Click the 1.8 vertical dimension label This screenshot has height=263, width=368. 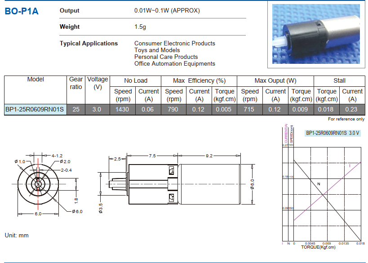tap(76, 201)
